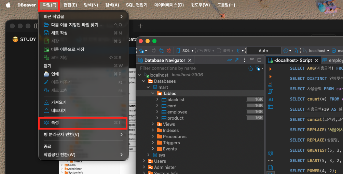
Task: Open the navigator view menu dots
Action: pos(244,60)
